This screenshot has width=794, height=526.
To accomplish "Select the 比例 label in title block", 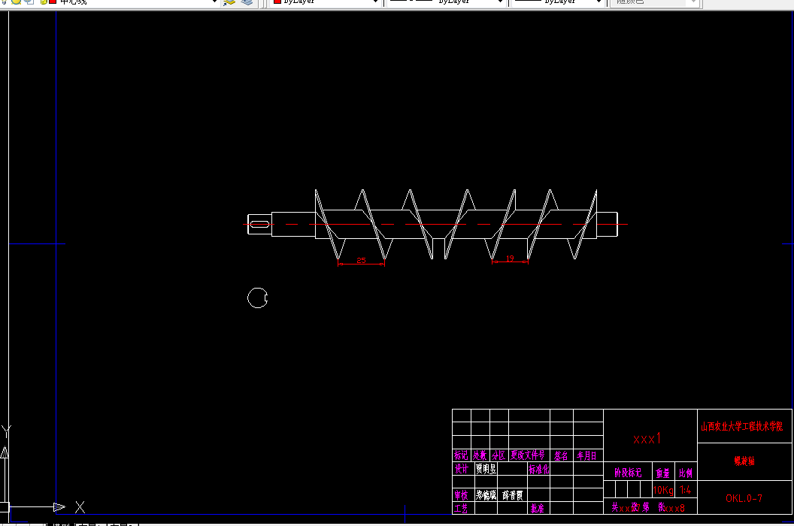I will (x=686, y=473).
